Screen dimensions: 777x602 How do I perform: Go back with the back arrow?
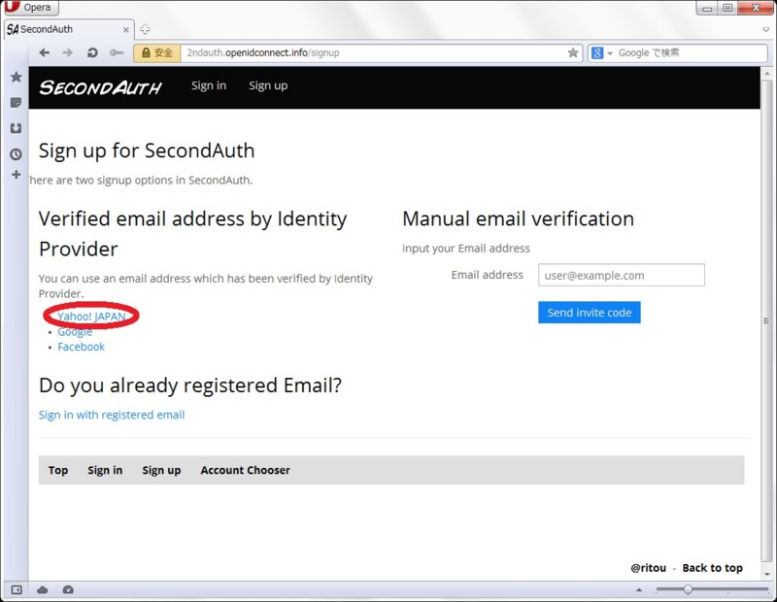click(44, 52)
